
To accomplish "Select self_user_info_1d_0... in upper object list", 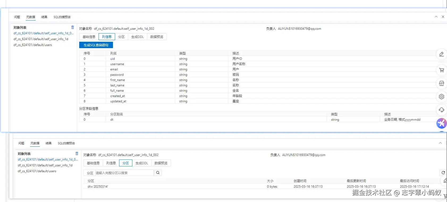I will pyautogui.click(x=44, y=33).
